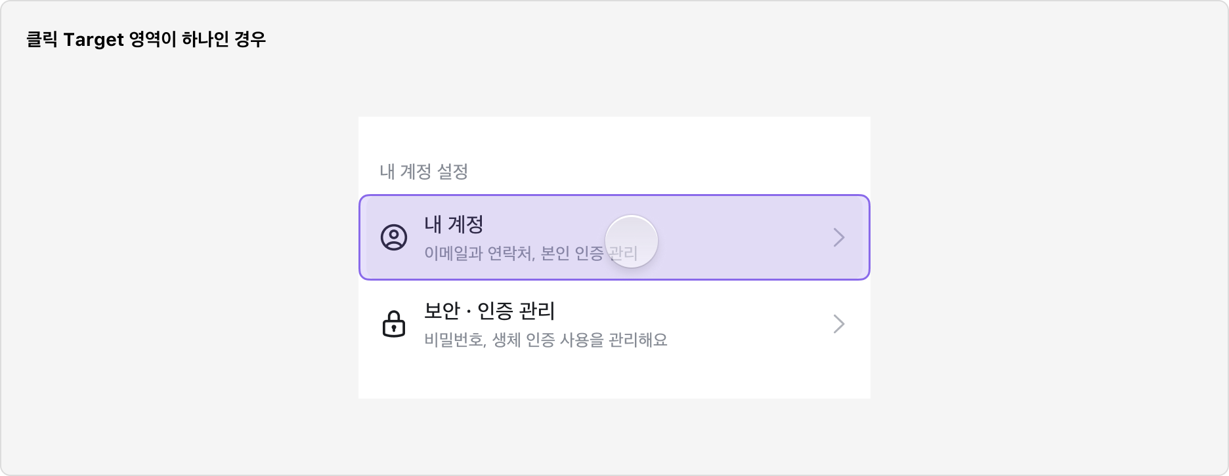Select the 보안·인증 관리 menu entry
Screen dimensions: 1229x476
coord(614,326)
